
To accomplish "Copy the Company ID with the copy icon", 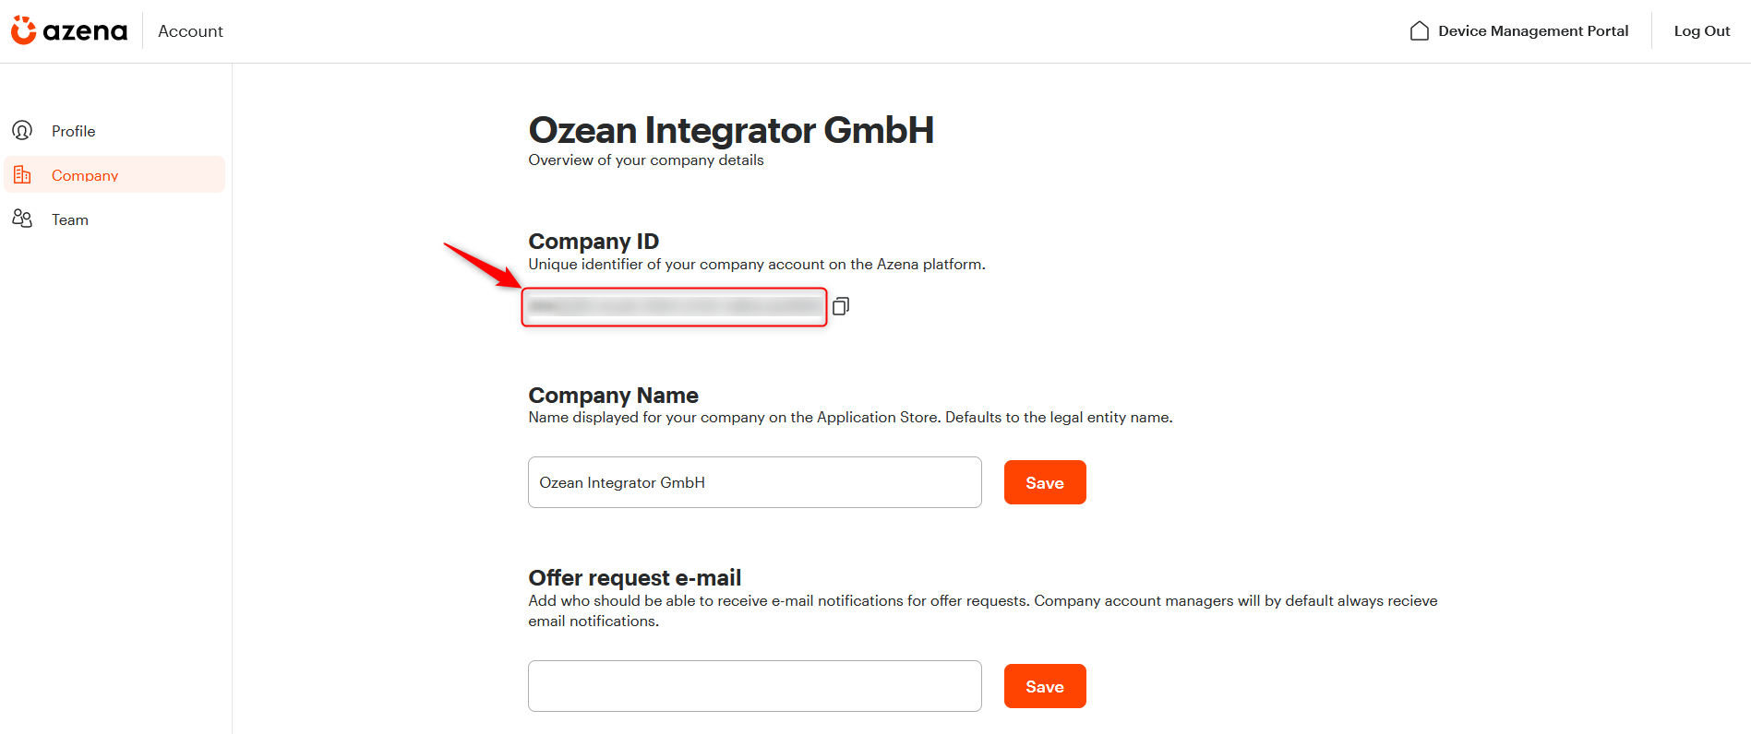I will tap(840, 306).
